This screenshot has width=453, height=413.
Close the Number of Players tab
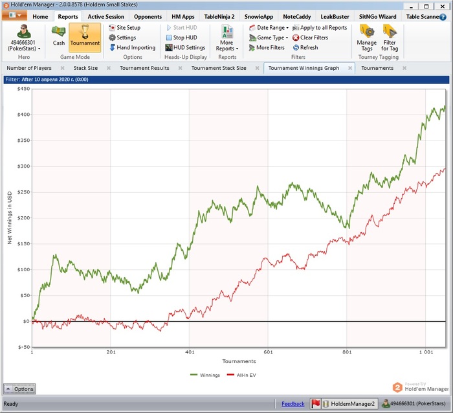(x=62, y=68)
